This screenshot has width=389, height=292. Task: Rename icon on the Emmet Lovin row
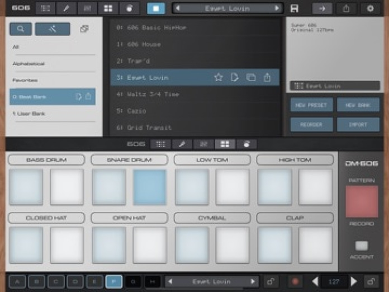234,77
